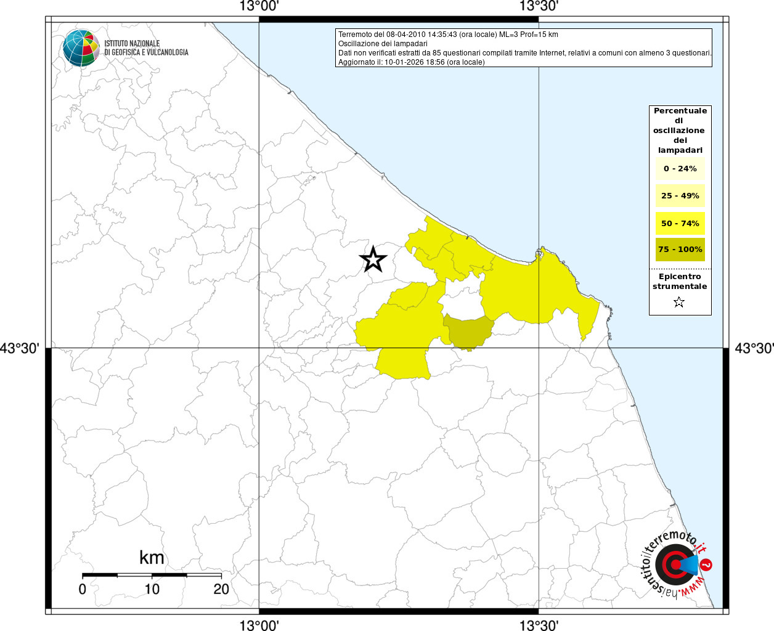The image size is (774, 631).
Task: Click the 'Aggiornato il' update timestamp line
Action: (411, 62)
